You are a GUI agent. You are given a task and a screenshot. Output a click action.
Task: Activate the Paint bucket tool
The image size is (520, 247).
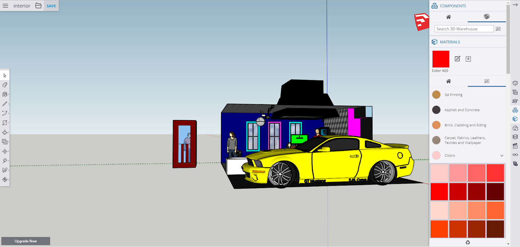coord(5,94)
